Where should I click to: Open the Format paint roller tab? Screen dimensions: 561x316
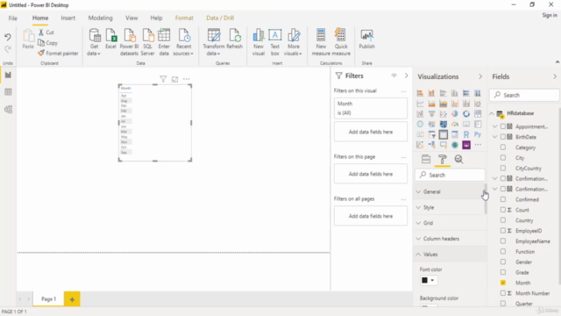click(x=442, y=159)
